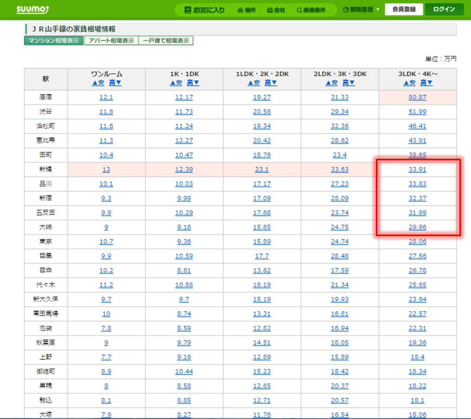Image resolution: width=471 pixels, height=419 pixels.
Task: Click the ログイン button
Action: pos(444,9)
